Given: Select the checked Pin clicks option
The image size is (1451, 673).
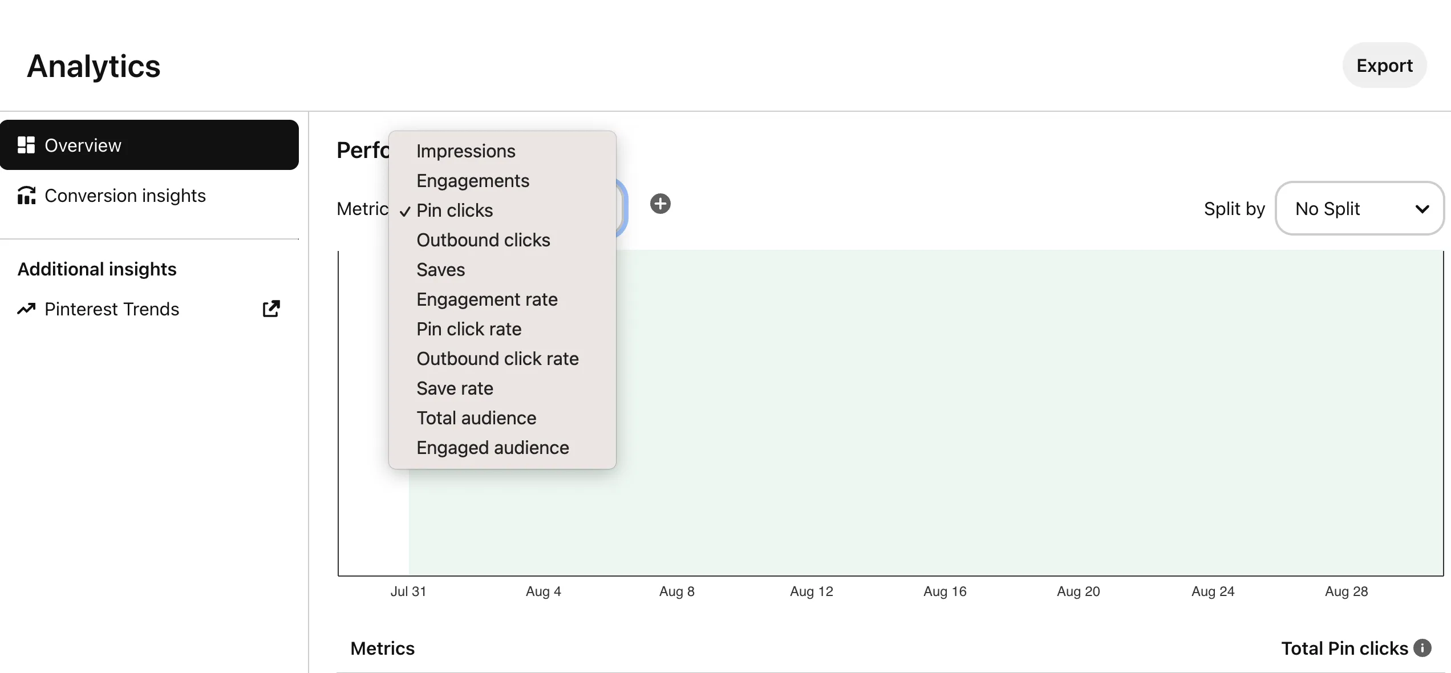Looking at the screenshot, I should point(454,210).
